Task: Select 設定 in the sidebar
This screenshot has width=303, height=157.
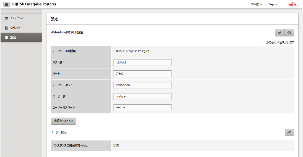Action: 21,37
